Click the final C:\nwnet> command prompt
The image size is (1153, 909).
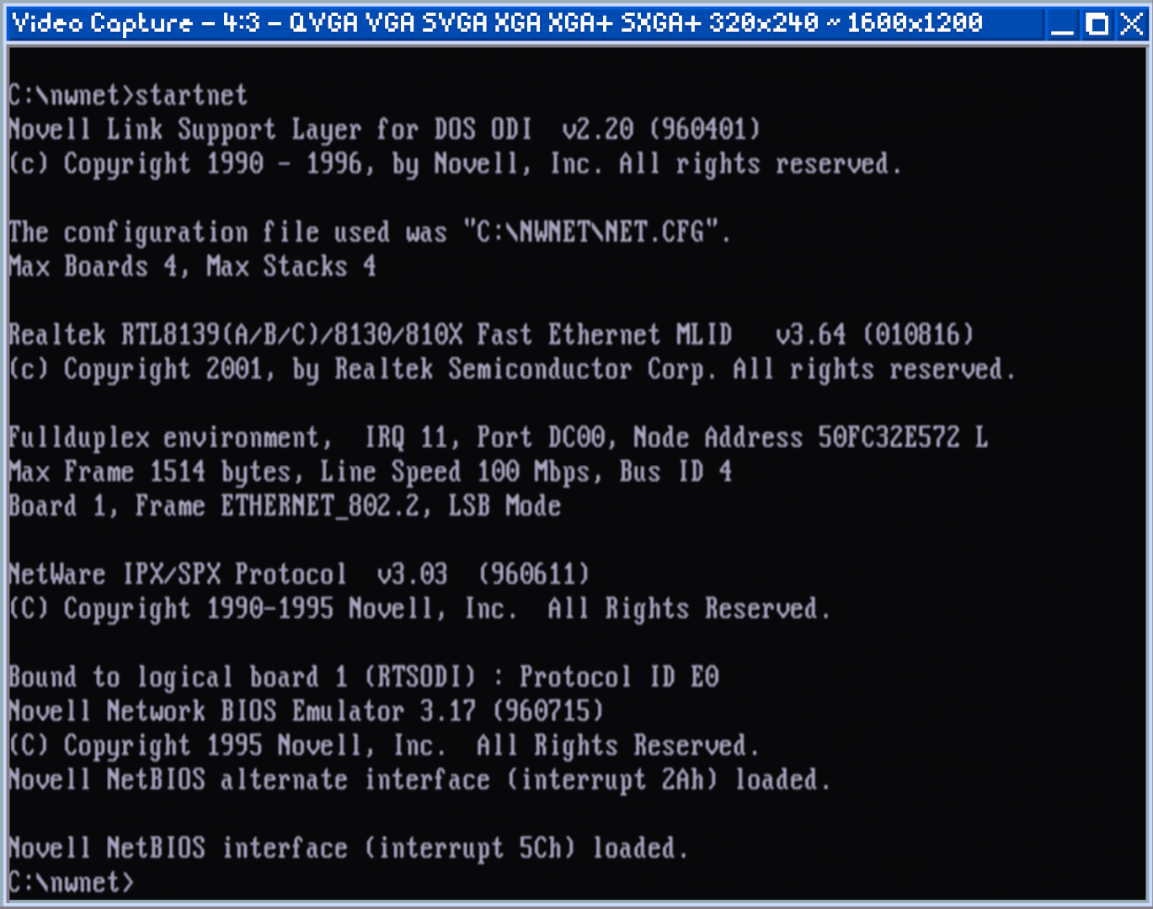[72, 882]
